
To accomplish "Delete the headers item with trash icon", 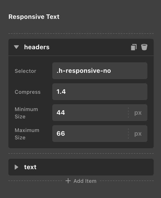I will pos(144,47).
